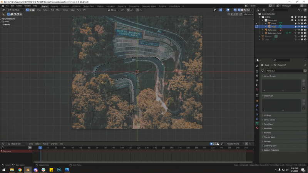308x173 pixels.
Task: Open Photoshop from the Windows taskbar
Action: click(x=59, y=170)
